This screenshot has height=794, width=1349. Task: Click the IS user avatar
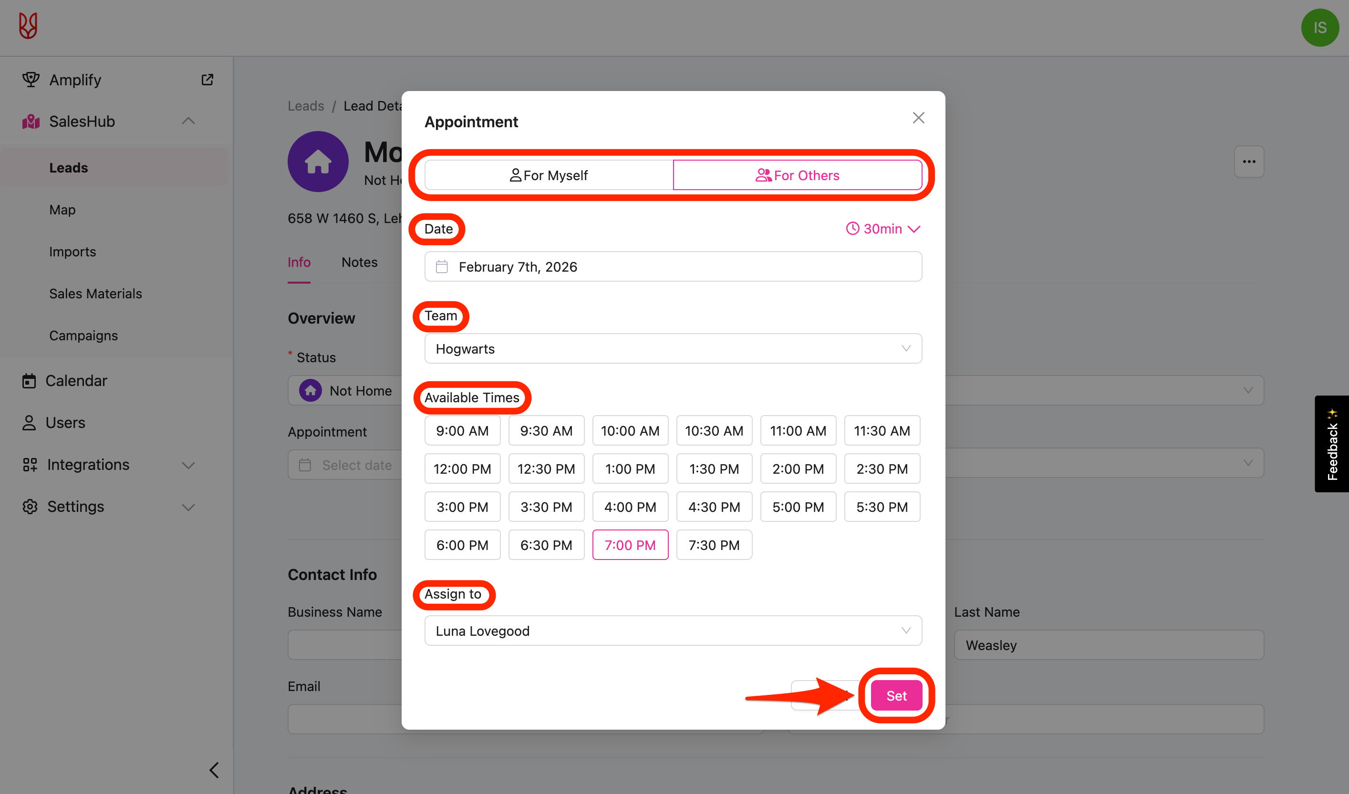click(1319, 28)
